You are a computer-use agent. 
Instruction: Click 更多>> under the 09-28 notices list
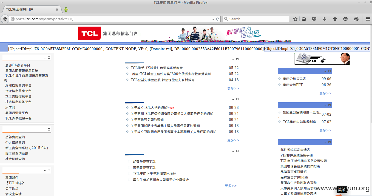(x=233, y=140)
